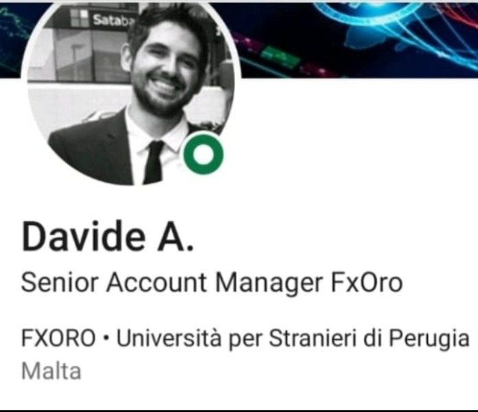Open Università per Stranieri di Perugia link
This screenshot has height=412, width=478.
(293, 339)
